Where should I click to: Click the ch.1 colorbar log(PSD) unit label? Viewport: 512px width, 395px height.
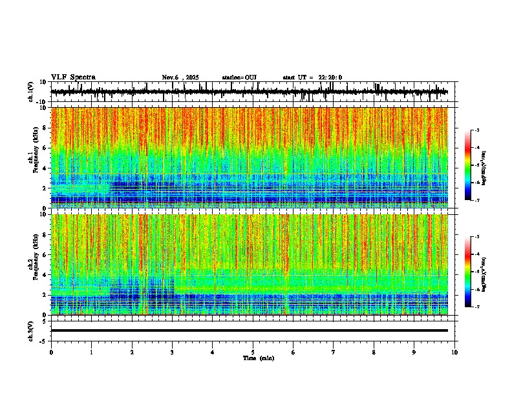click(484, 168)
